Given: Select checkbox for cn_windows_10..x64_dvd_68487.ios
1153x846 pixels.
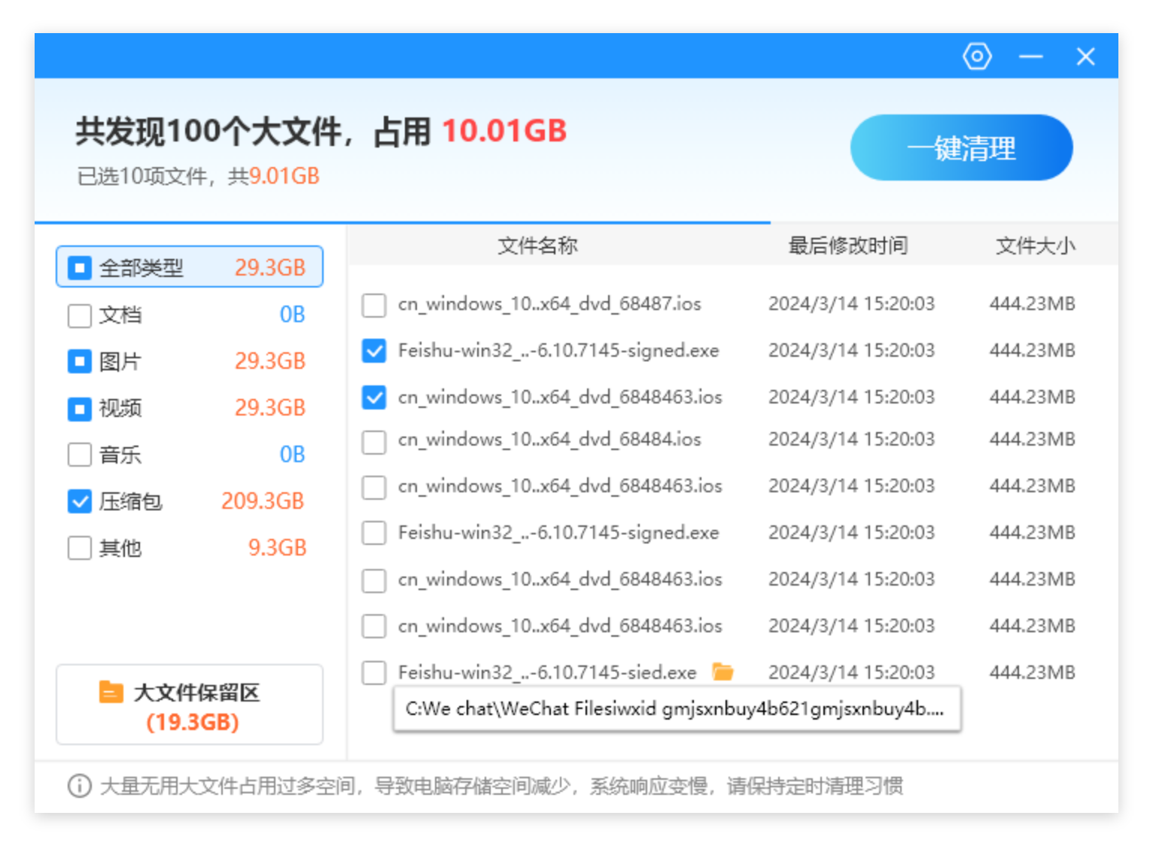Looking at the screenshot, I should pyautogui.click(x=374, y=305).
